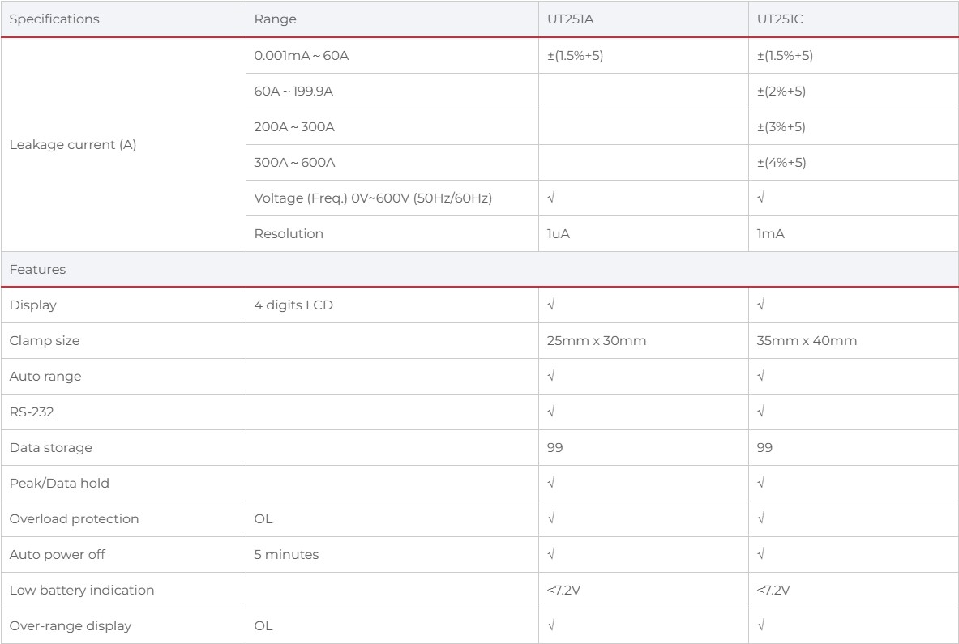Click the UT251C Auto range checkmark
Viewport: 959px width, 644px height.
(761, 376)
